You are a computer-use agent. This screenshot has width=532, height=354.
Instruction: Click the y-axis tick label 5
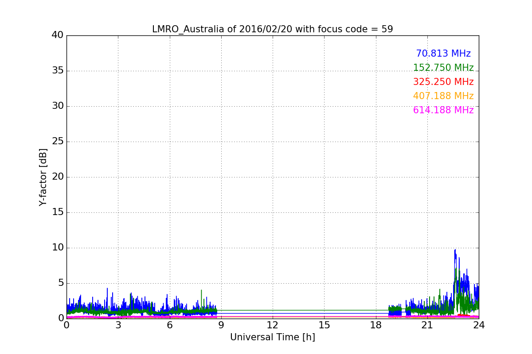[x=61, y=283]
